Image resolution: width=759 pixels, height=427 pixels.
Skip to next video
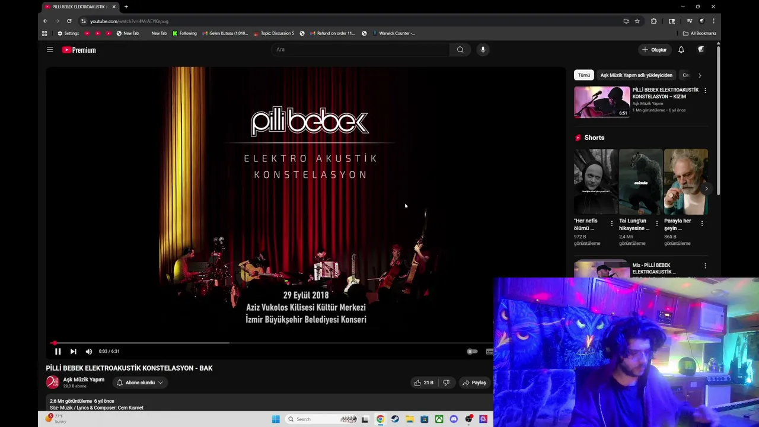point(73,351)
